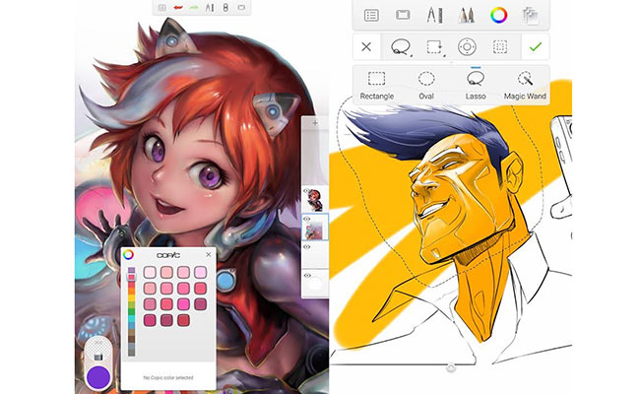Open the brush library pencils icon
The height and width of the screenshot is (394, 640).
(466, 15)
